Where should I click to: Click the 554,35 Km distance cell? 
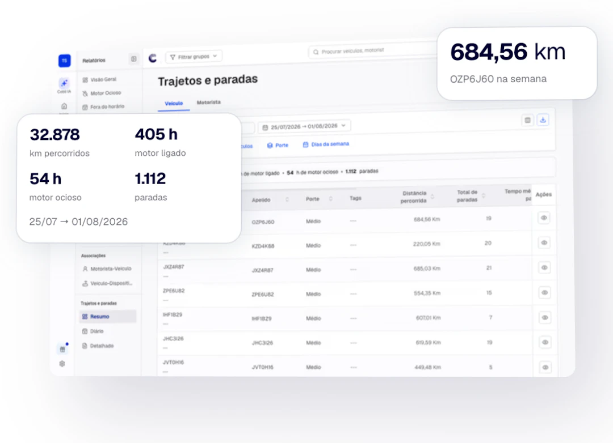pyautogui.click(x=427, y=293)
